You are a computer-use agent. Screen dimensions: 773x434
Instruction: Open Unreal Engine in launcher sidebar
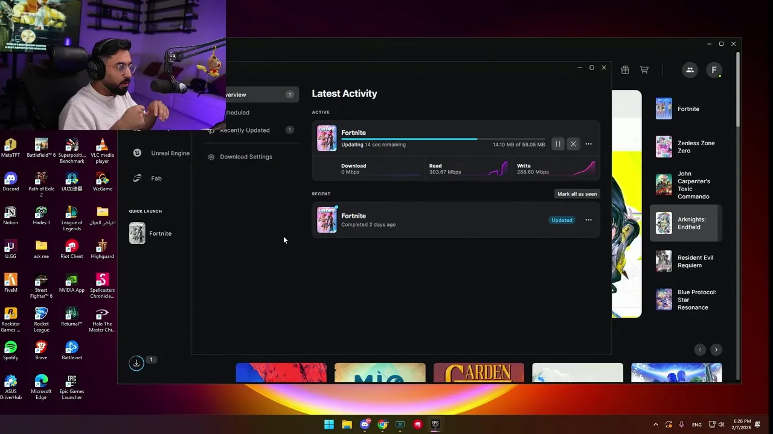[161, 153]
